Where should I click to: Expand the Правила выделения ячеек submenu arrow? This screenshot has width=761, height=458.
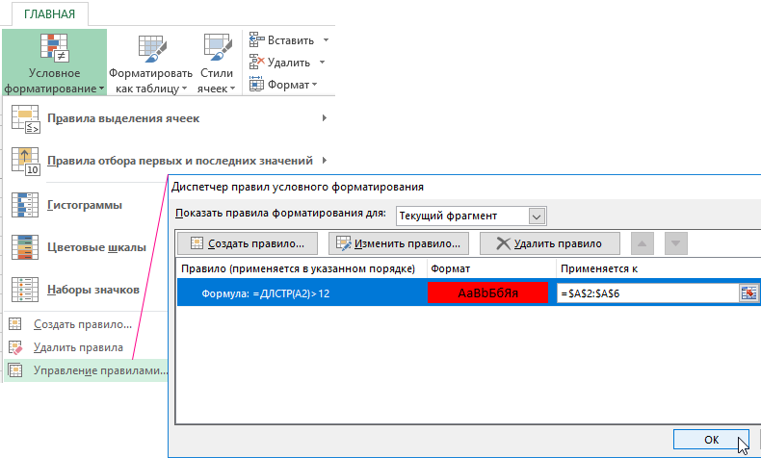[325, 117]
